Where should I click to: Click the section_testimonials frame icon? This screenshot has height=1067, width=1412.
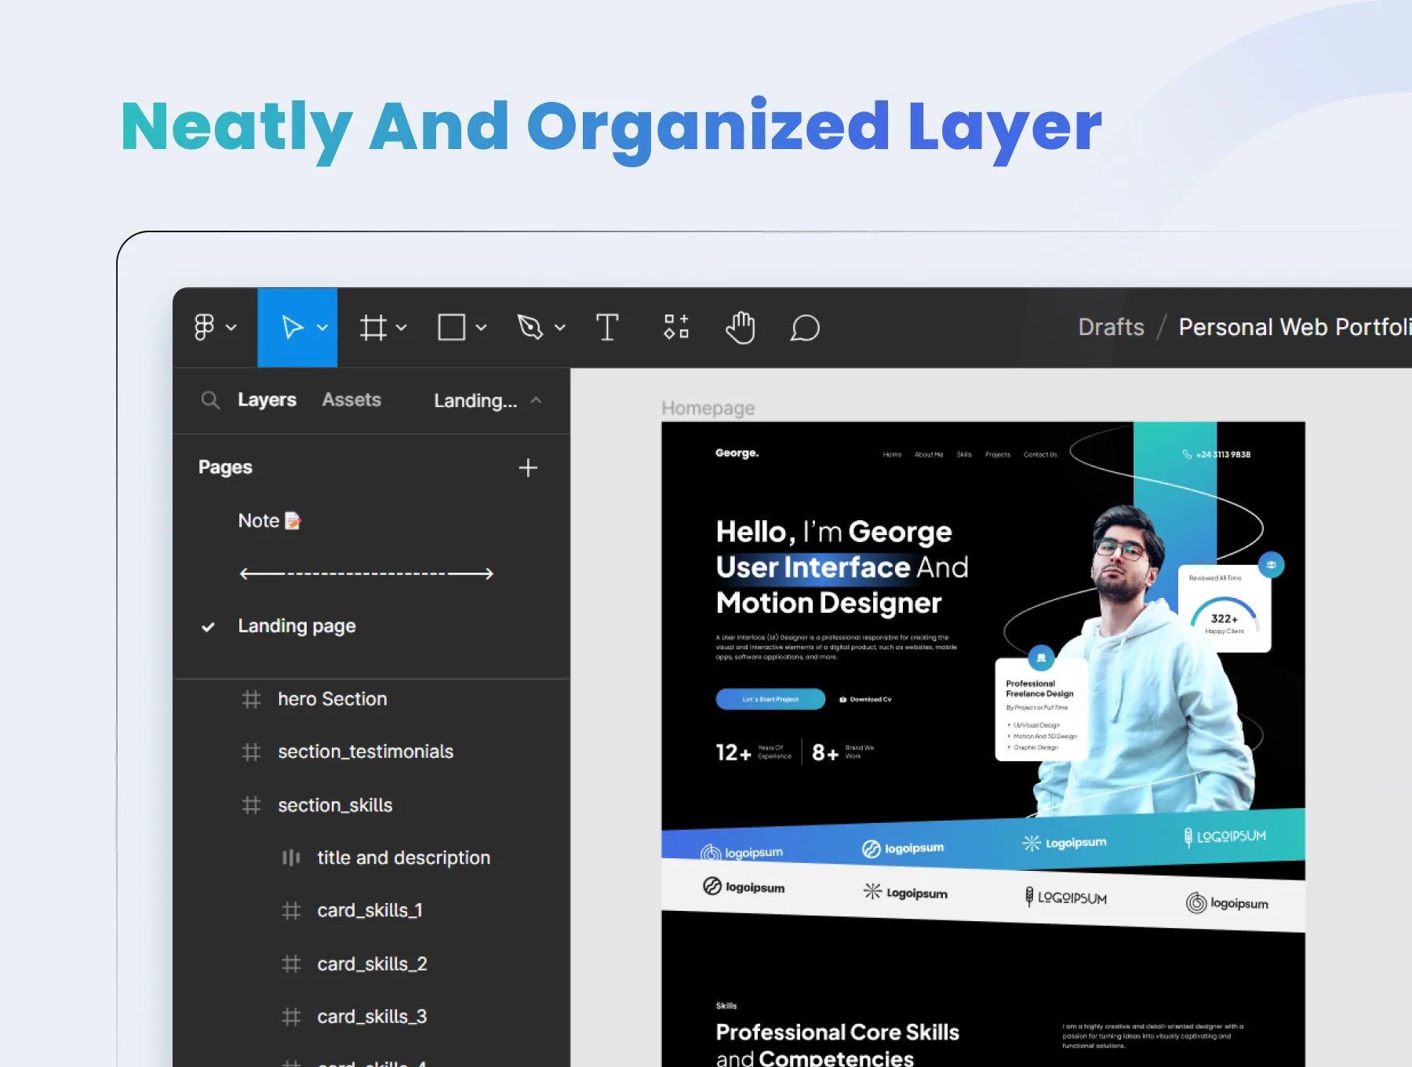click(x=251, y=752)
